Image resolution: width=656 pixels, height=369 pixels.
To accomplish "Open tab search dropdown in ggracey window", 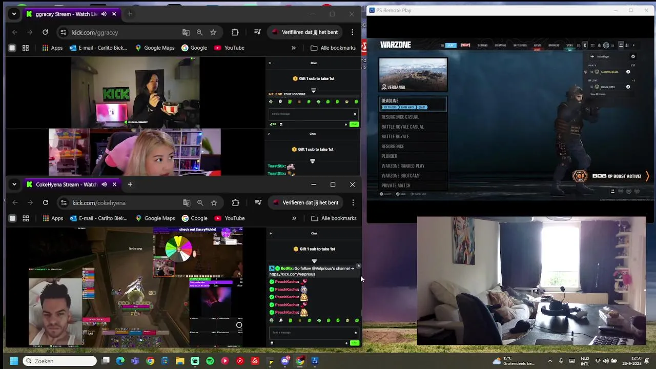I will [14, 14].
